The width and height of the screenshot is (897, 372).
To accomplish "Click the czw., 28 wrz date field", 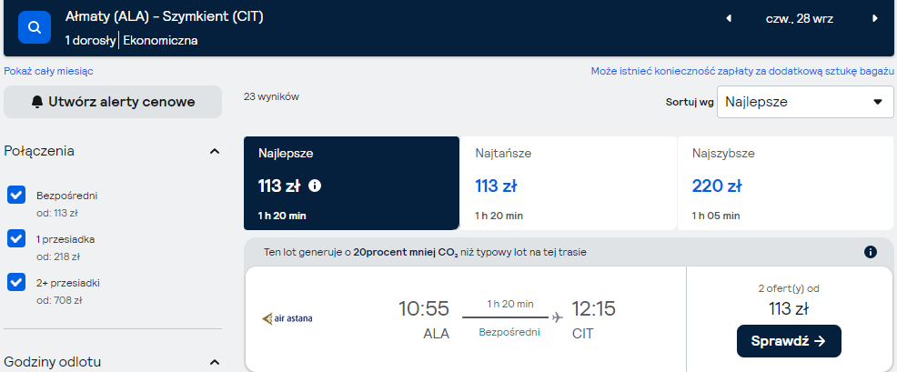I will (800, 18).
